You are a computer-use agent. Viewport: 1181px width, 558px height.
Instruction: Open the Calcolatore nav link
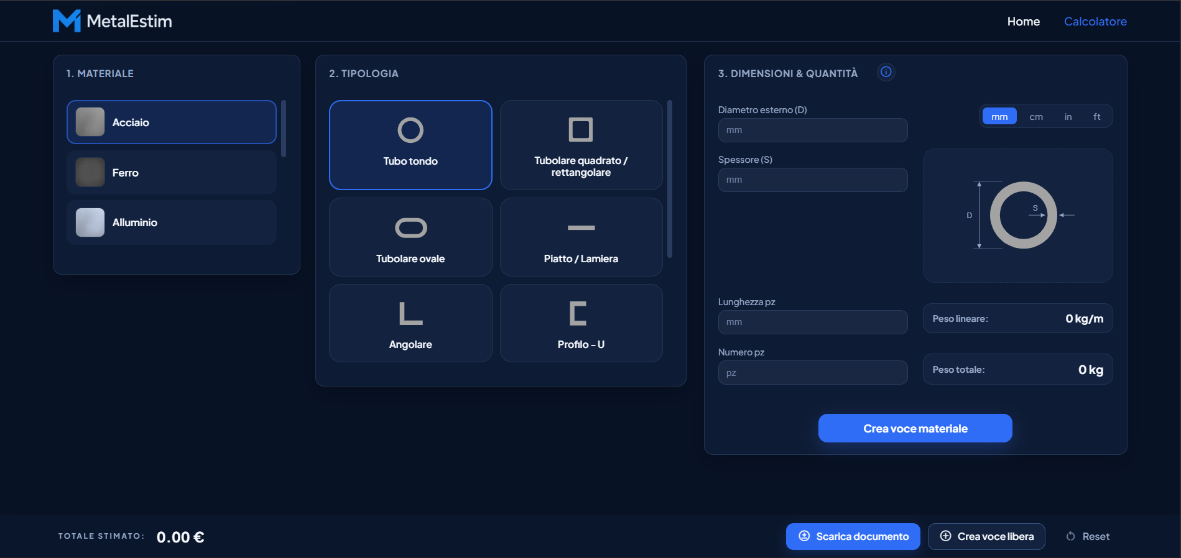tap(1095, 22)
